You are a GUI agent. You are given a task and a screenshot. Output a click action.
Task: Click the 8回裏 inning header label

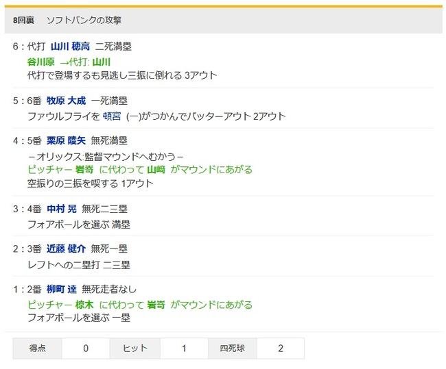[x=23, y=20]
